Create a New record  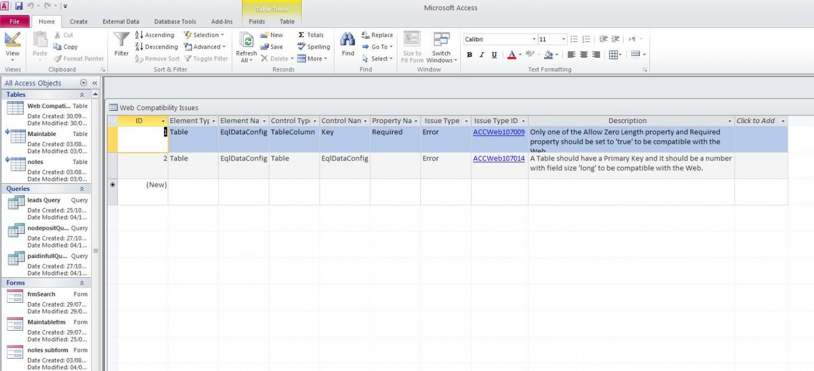272,35
